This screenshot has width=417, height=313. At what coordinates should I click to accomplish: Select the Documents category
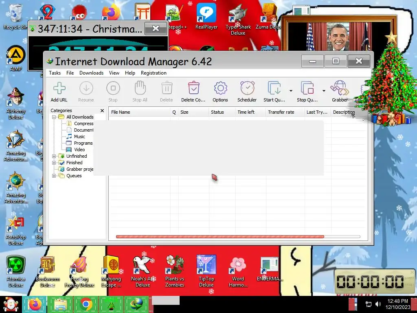(x=83, y=130)
